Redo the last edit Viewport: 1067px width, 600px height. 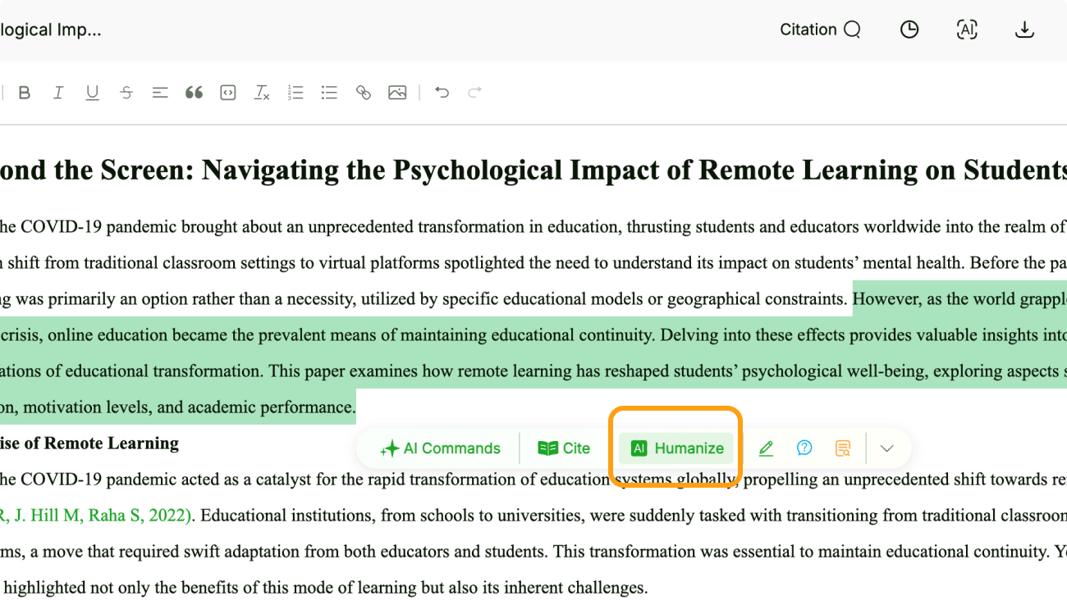474,93
